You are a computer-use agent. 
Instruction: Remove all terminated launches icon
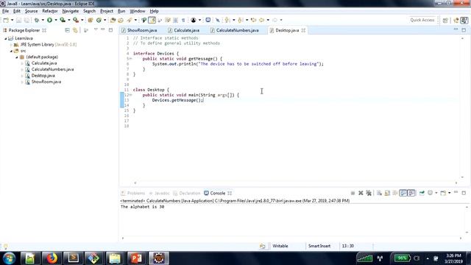click(369, 193)
